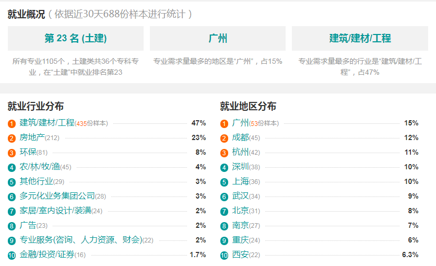Click the 建筑/建材/工程 top summary box
436x266 pixels.
pyautogui.click(x=360, y=38)
